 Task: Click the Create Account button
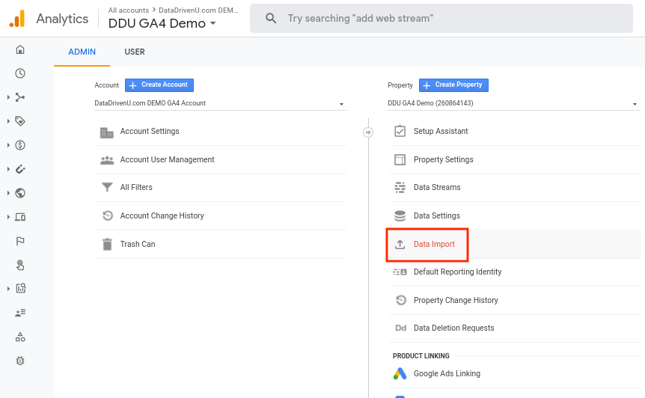pyautogui.click(x=159, y=85)
